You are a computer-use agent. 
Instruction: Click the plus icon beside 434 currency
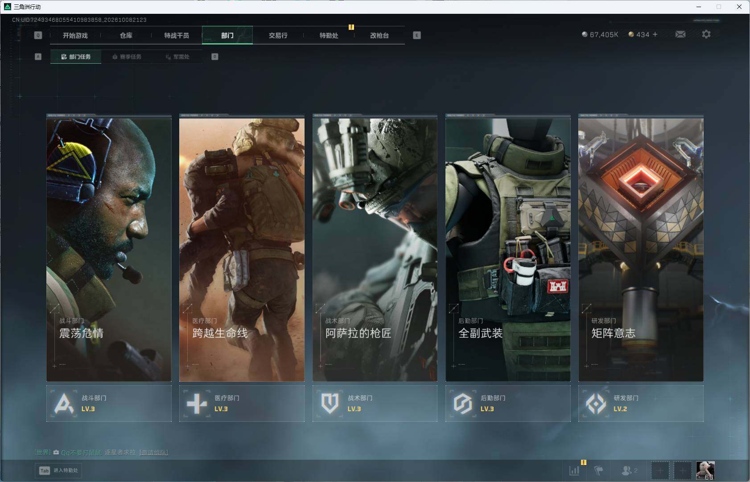(x=655, y=34)
